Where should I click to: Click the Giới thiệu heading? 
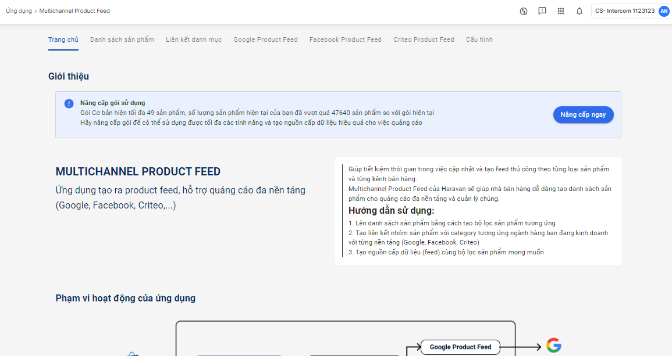coord(69,77)
